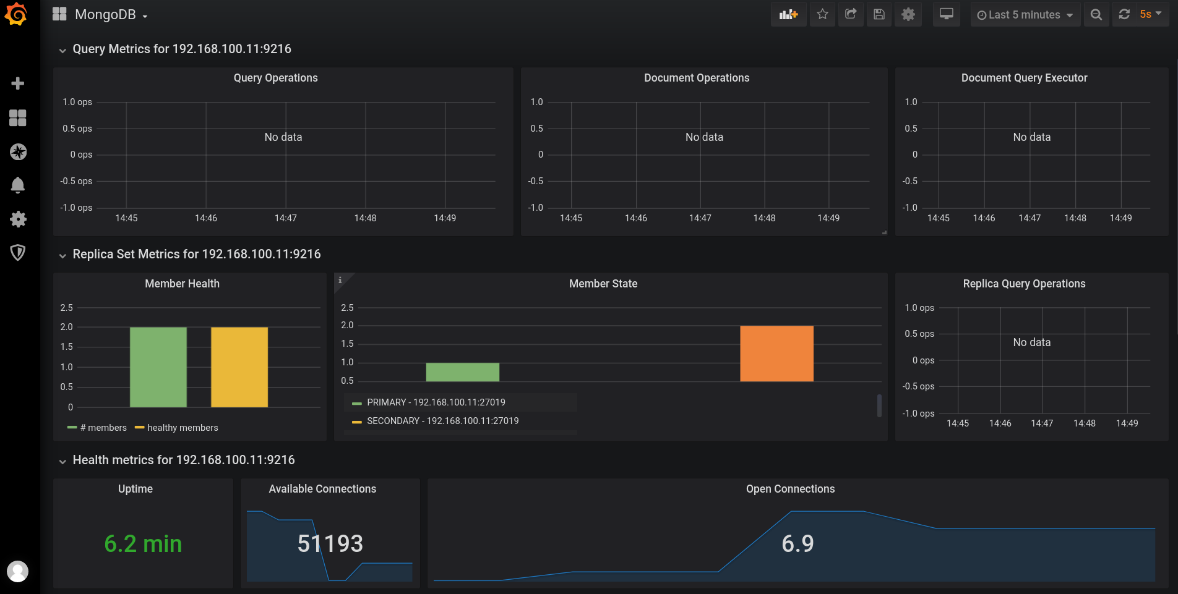Click the Add panel toolbar icon
Image resolution: width=1178 pixels, height=594 pixels.
click(x=788, y=14)
